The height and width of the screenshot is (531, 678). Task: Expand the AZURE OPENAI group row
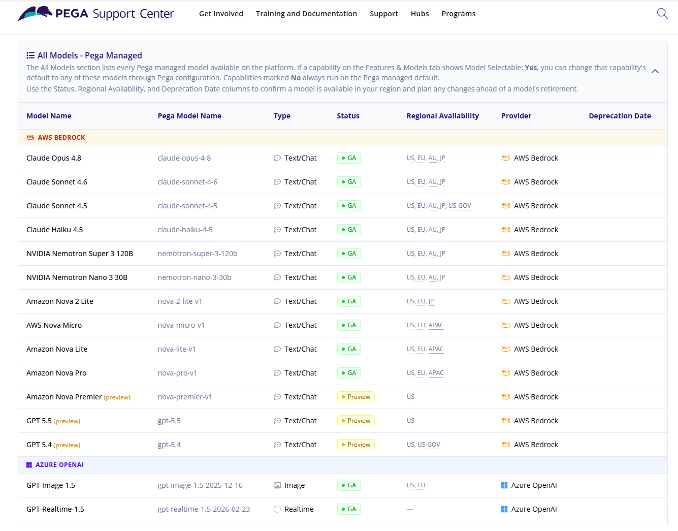pyautogui.click(x=343, y=465)
